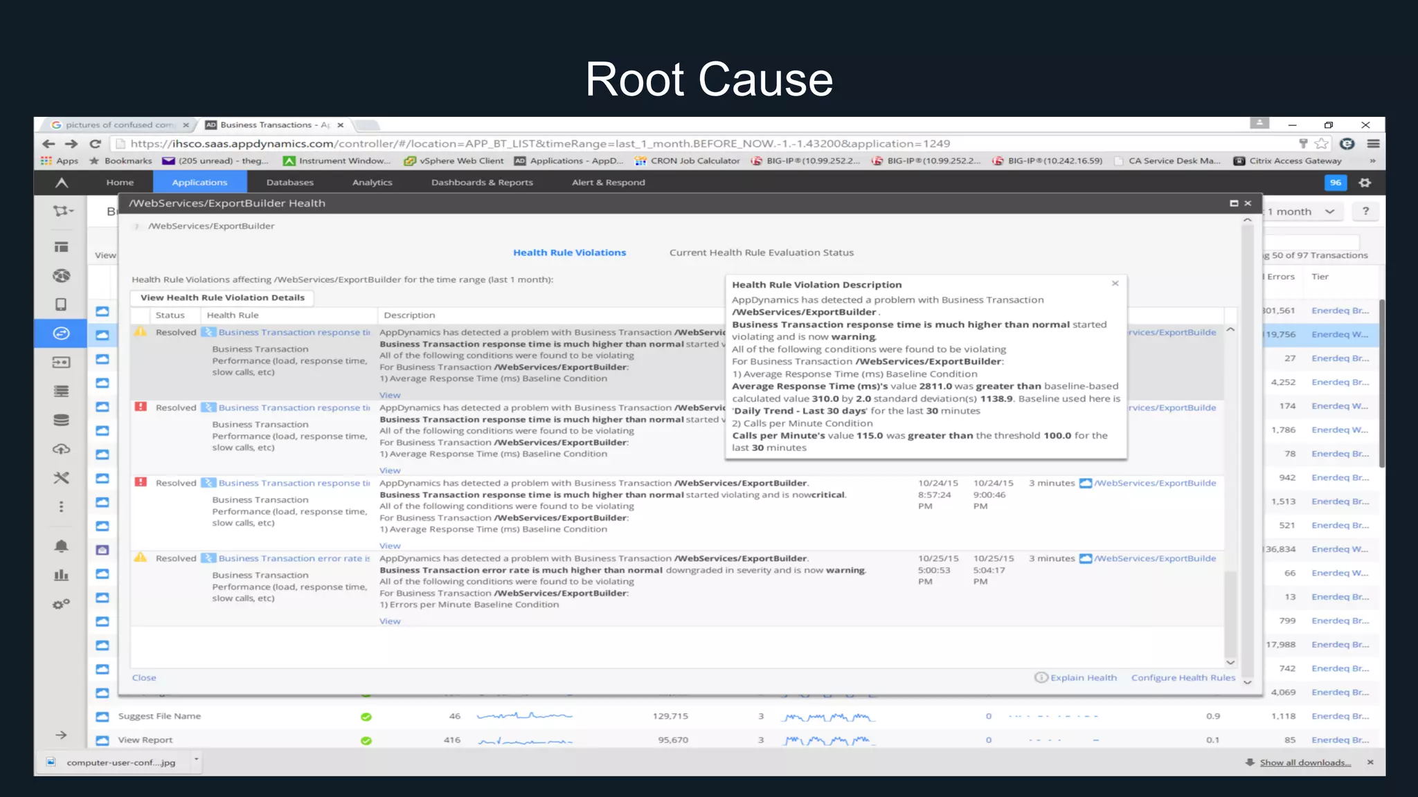Image resolution: width=1418 pixels, height=797 pixels.
Task: Click scroll down arrow of violations list
Action: click(x=1230, y=662)
